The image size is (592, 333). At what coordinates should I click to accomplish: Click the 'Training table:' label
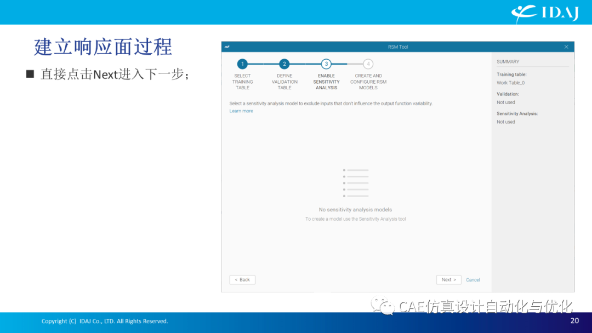[511, 74]
